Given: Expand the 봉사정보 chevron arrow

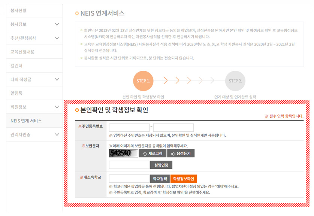Looking at the screenshot, I should click(57, 24).
